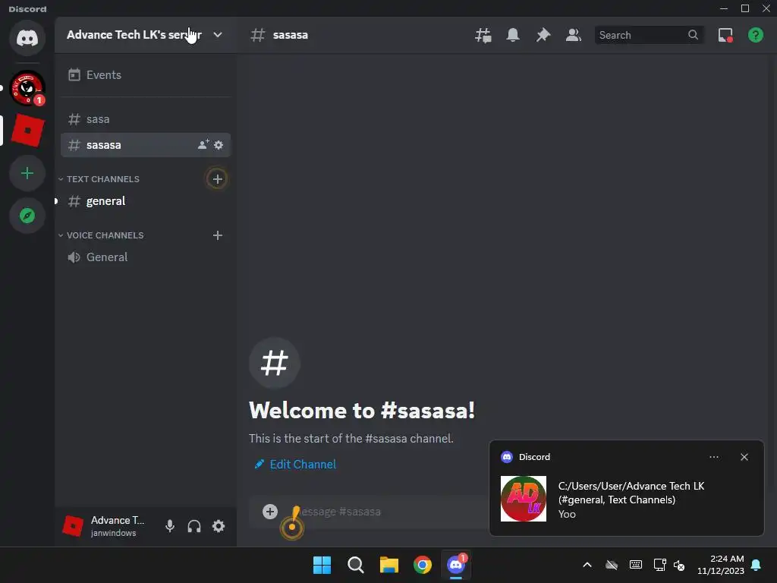Join the General voice channel

[145, 257]
